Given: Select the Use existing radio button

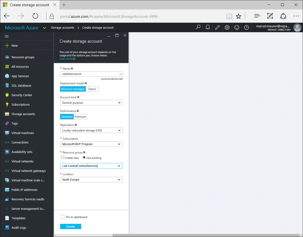Looking at the screenshot, I should click(84, 158).
